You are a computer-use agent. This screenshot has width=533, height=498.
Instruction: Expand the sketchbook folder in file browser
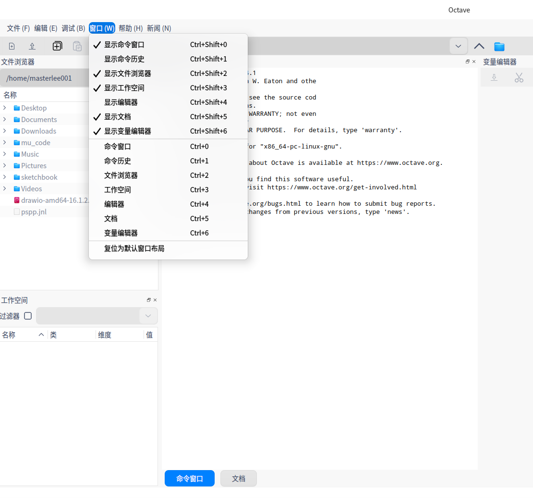(x=5, y=177)
